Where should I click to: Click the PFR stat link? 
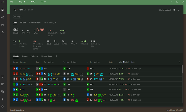[28, 33]
